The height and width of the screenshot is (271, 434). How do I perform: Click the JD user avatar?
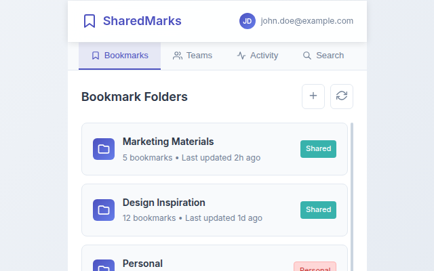coord(248,21)
